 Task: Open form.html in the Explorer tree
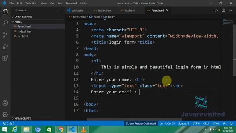[x=38, y=26]
